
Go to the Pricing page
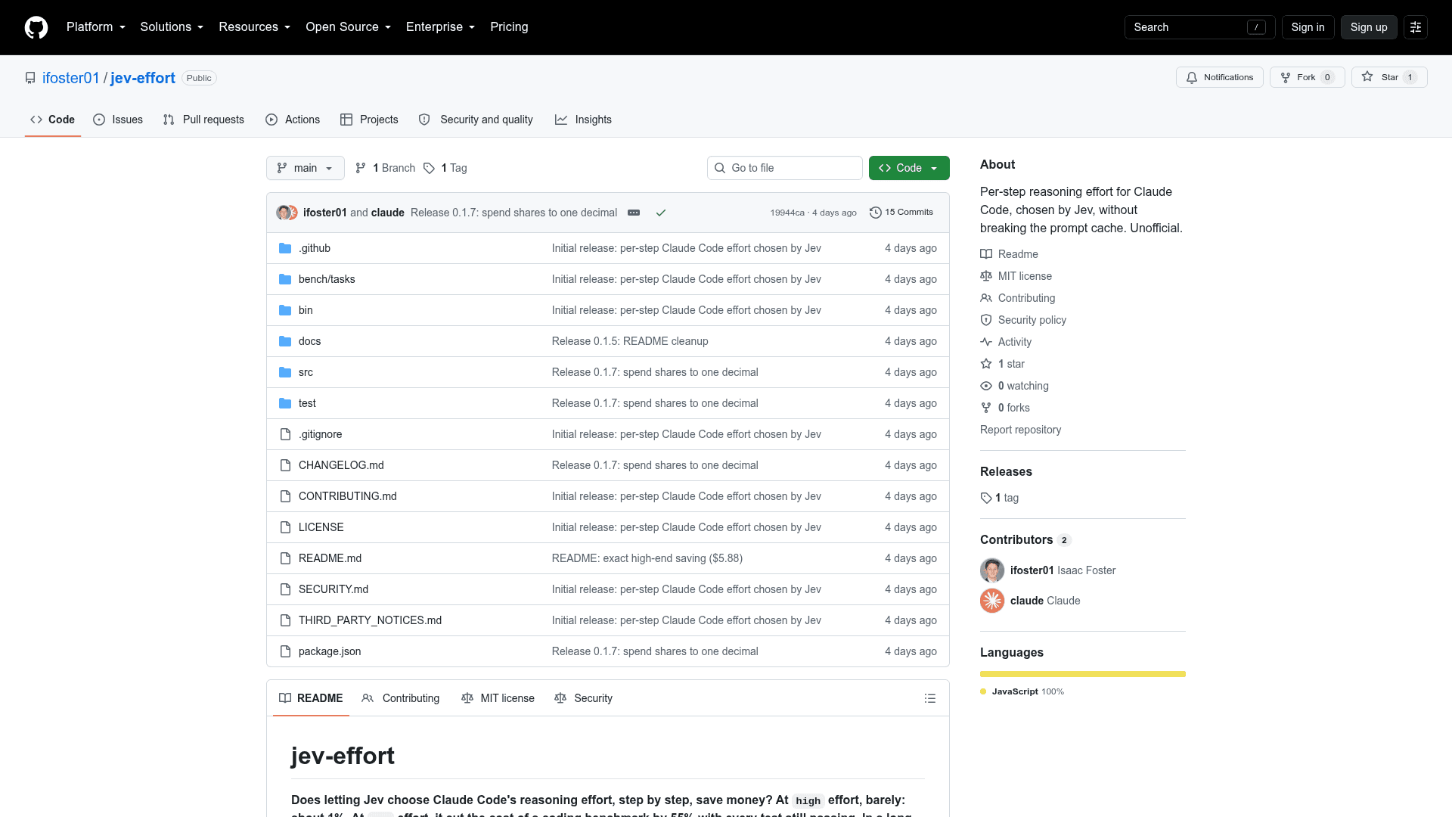[509, 27]
